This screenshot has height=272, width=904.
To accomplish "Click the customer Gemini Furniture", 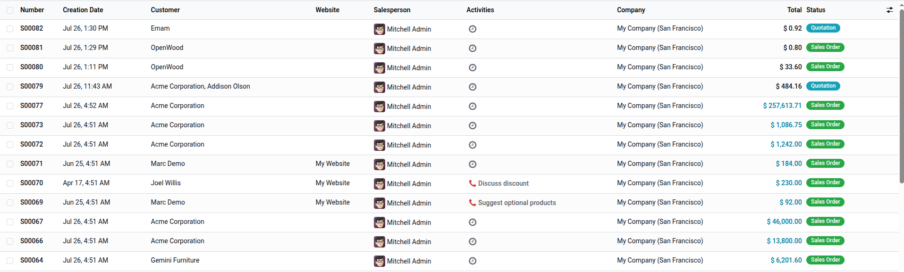I will click(175, 260).
